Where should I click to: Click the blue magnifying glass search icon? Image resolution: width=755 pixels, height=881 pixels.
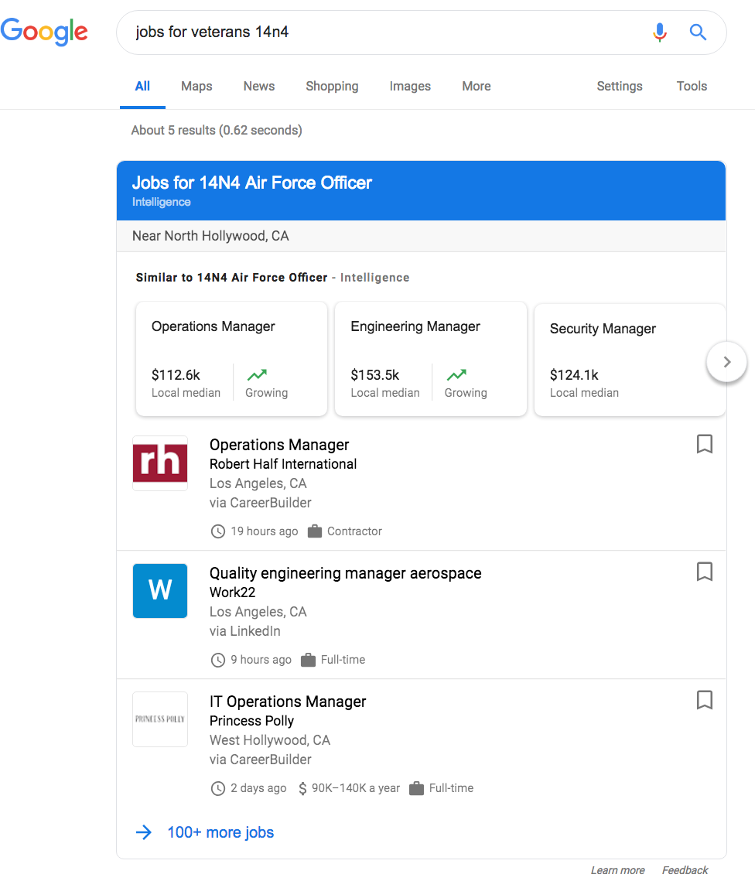698,32
